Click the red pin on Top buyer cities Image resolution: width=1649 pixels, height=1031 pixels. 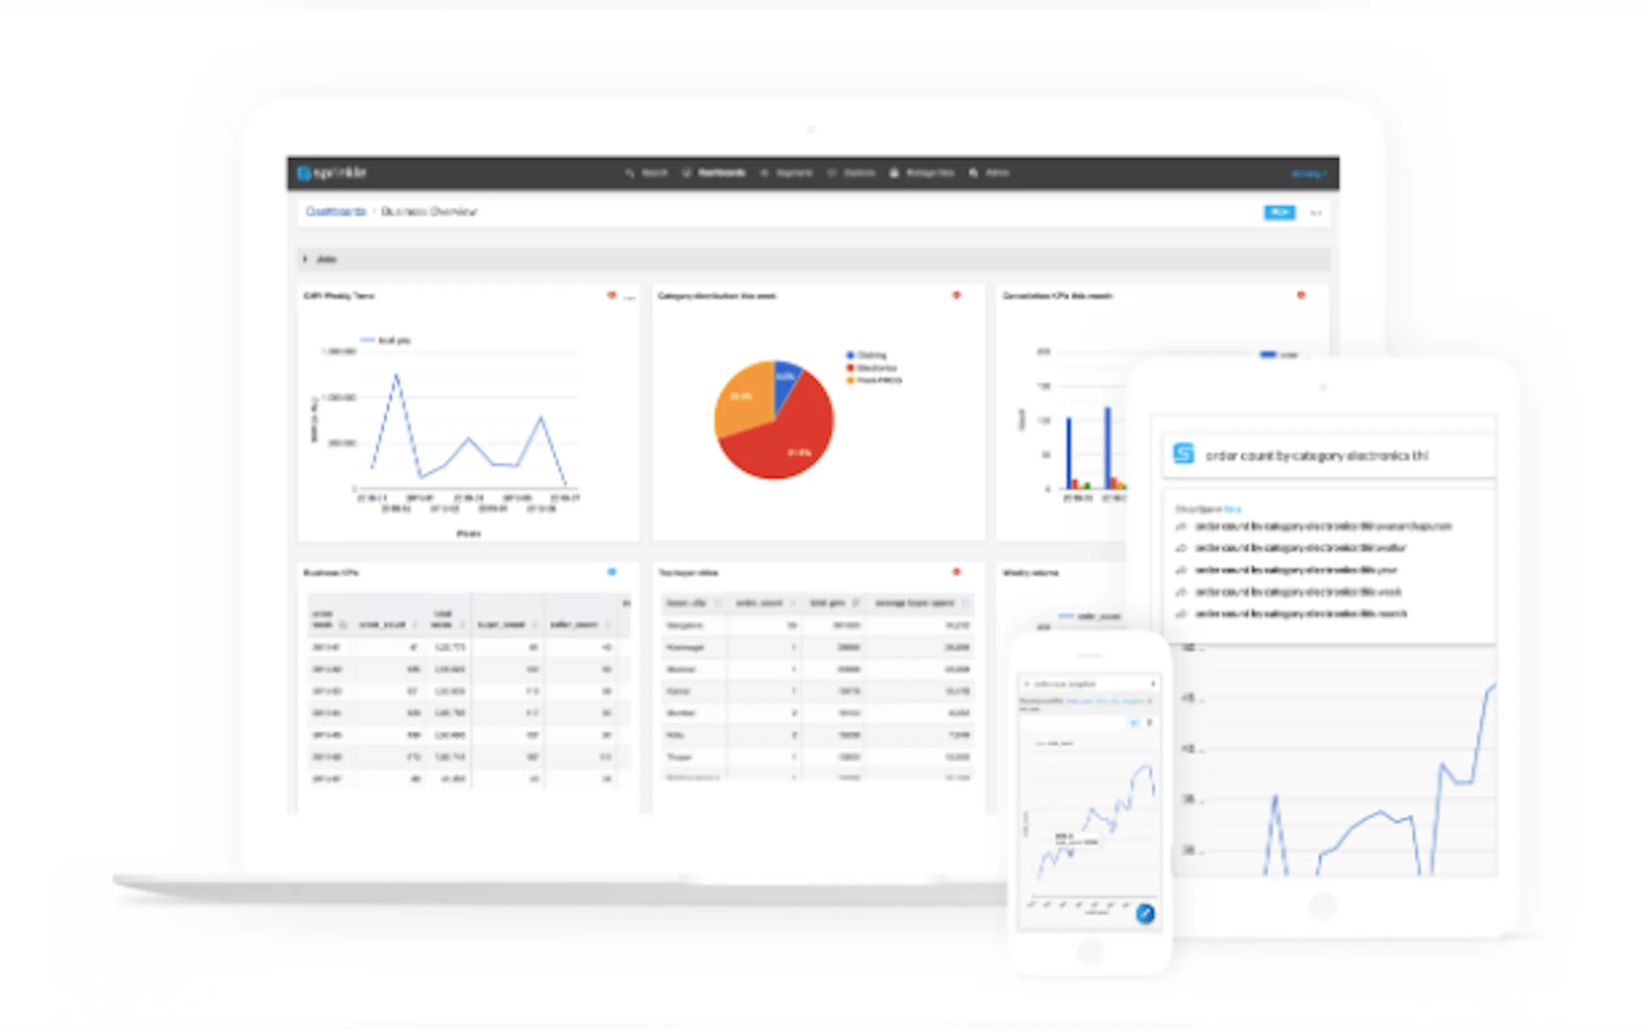click(x=956, y=572)
